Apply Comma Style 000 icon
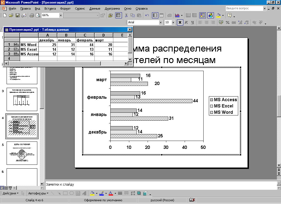Screen dimensions: 281x204 tap(234, 22)
